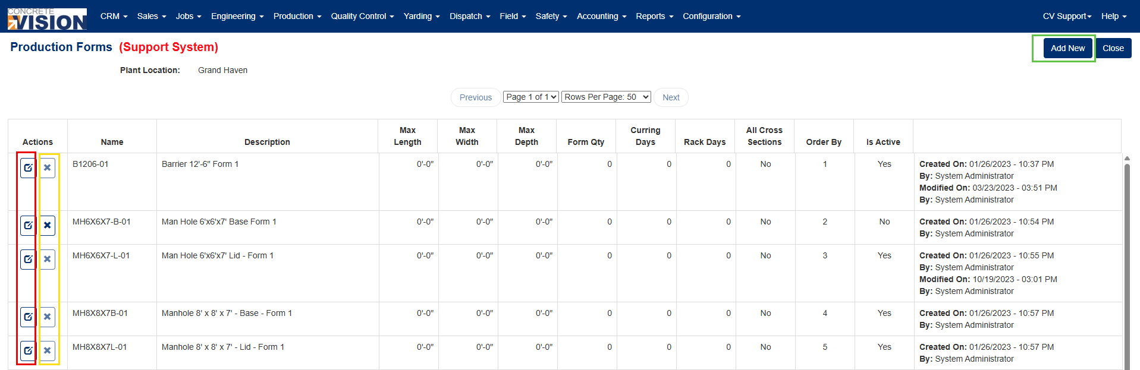The image size is (1140, 370).
Task: Edit the MH8X8X7L-01 form row
Action: tap(28, 351)
